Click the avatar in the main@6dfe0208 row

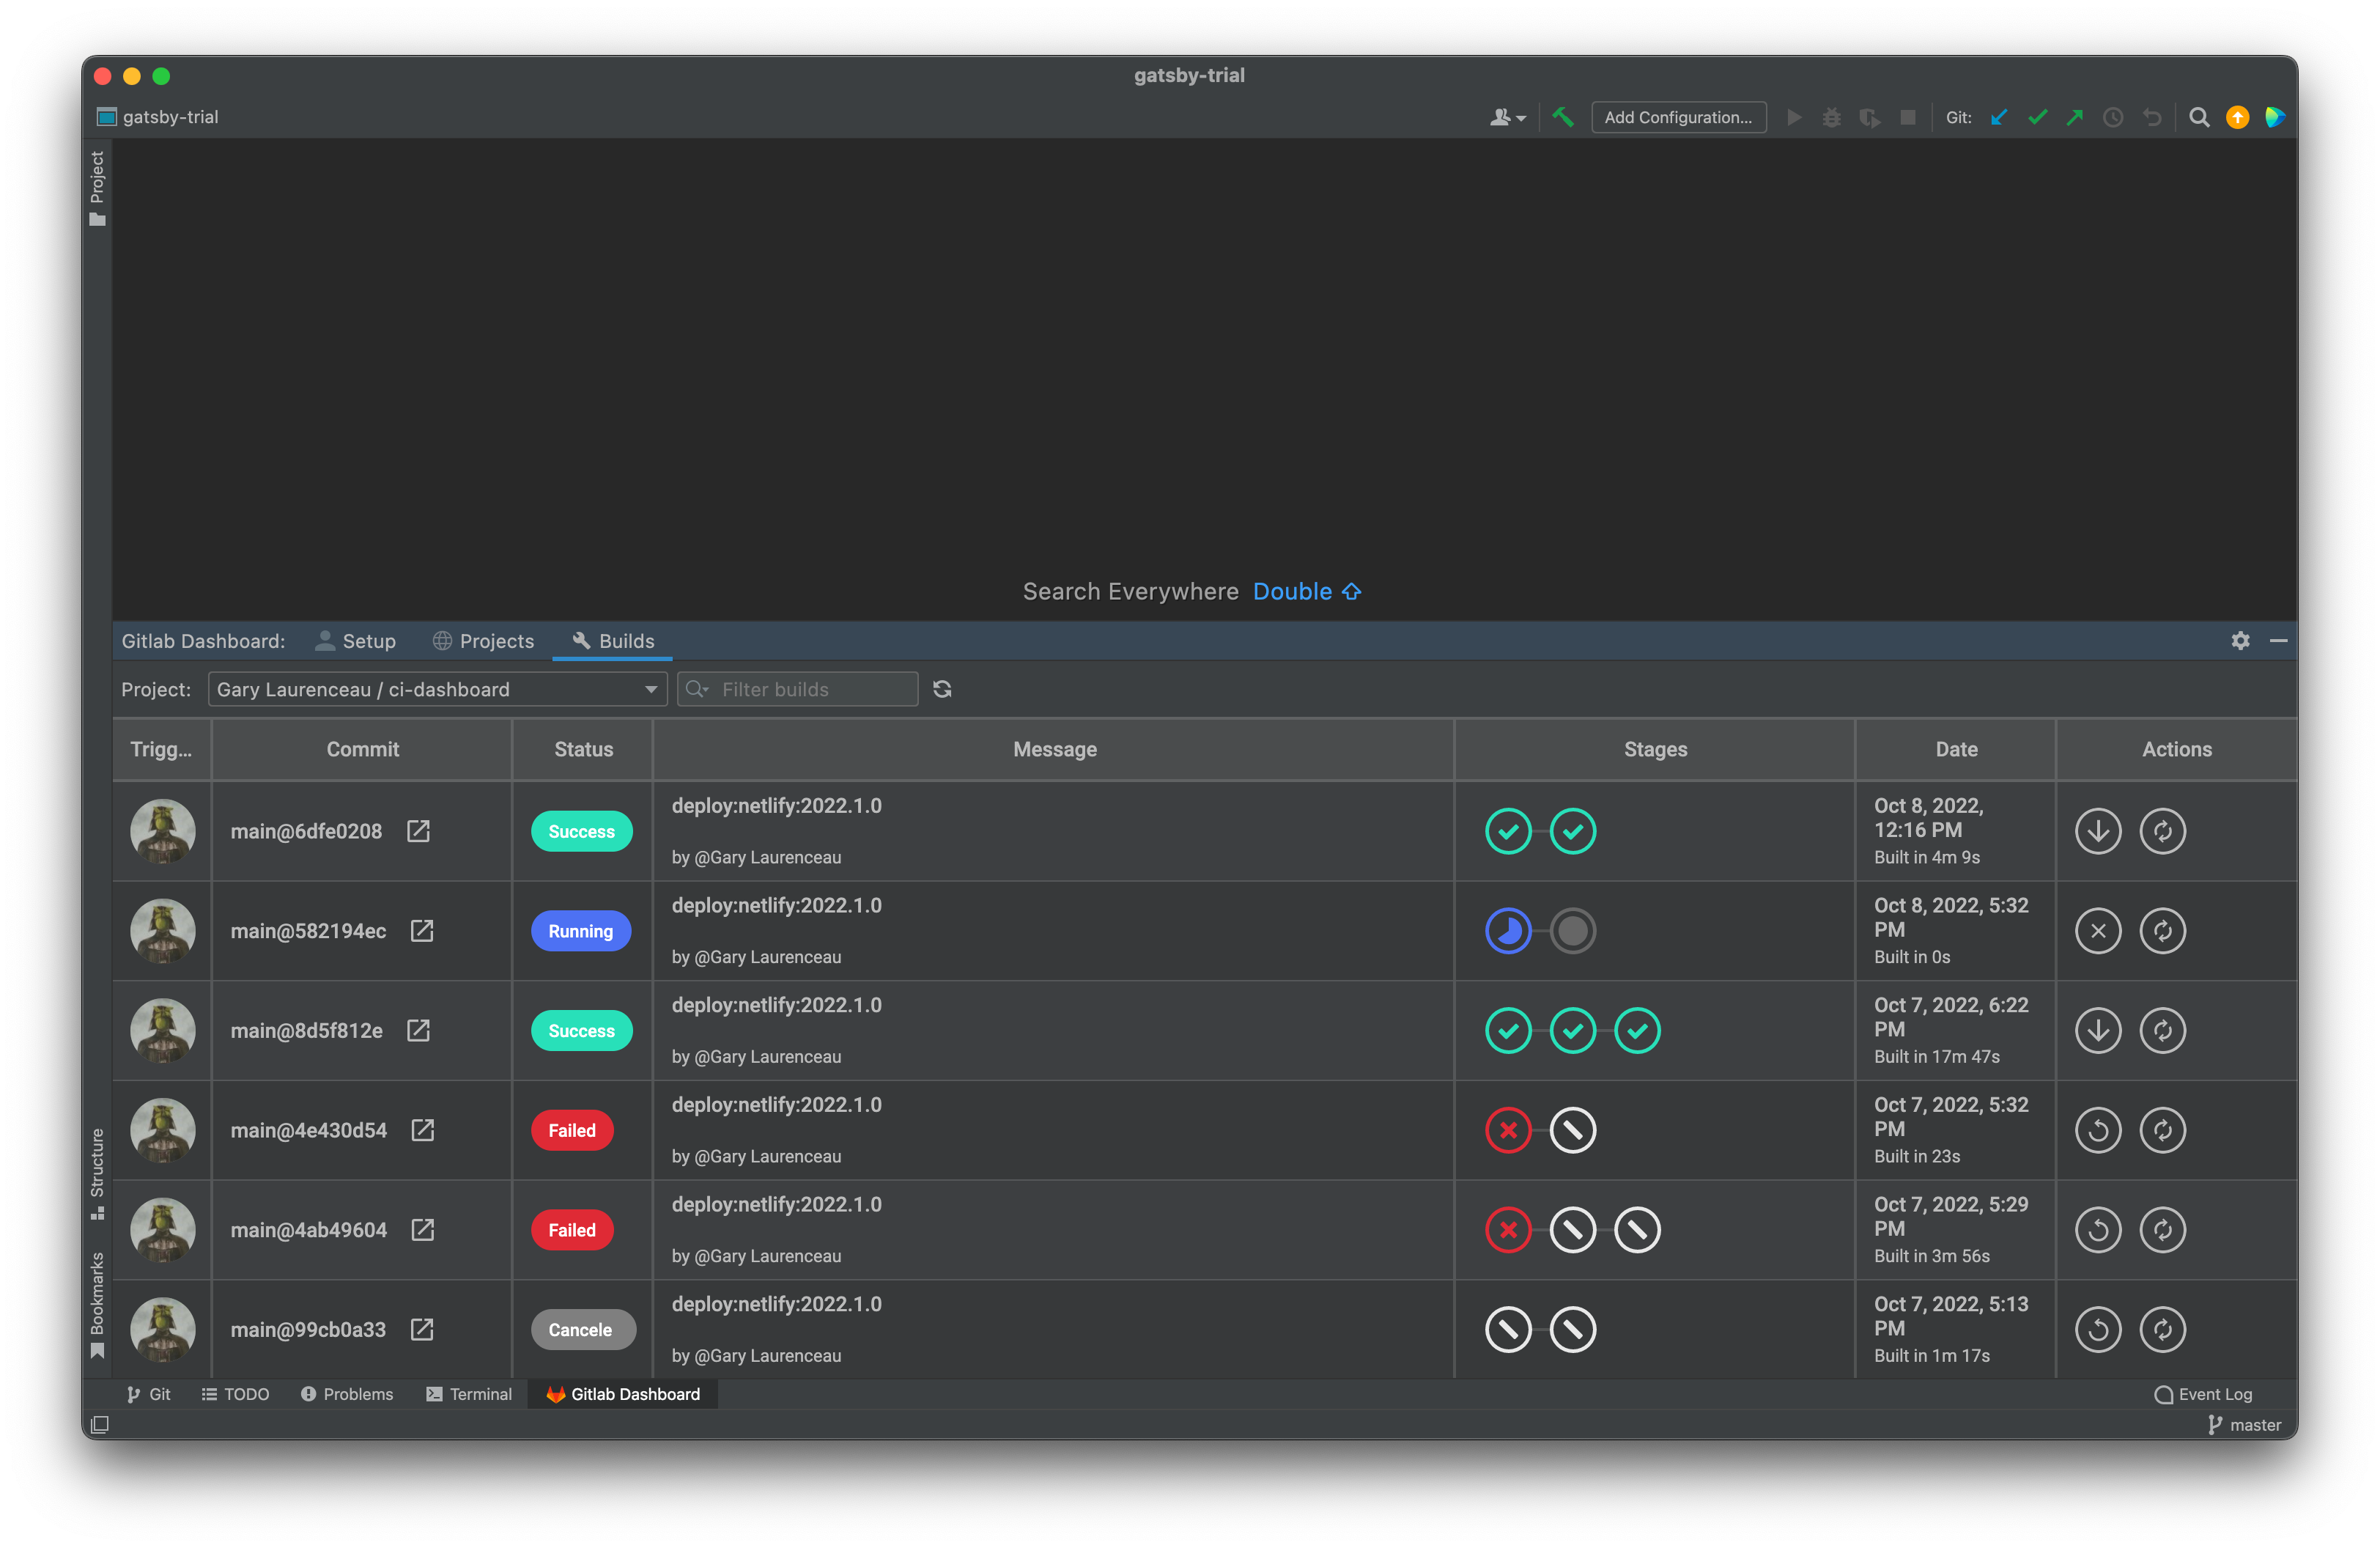(162, 831)
